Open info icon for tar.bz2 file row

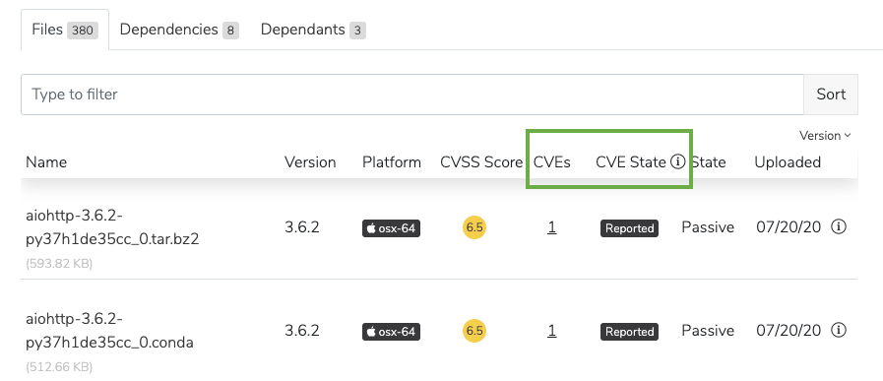(839, 227)
